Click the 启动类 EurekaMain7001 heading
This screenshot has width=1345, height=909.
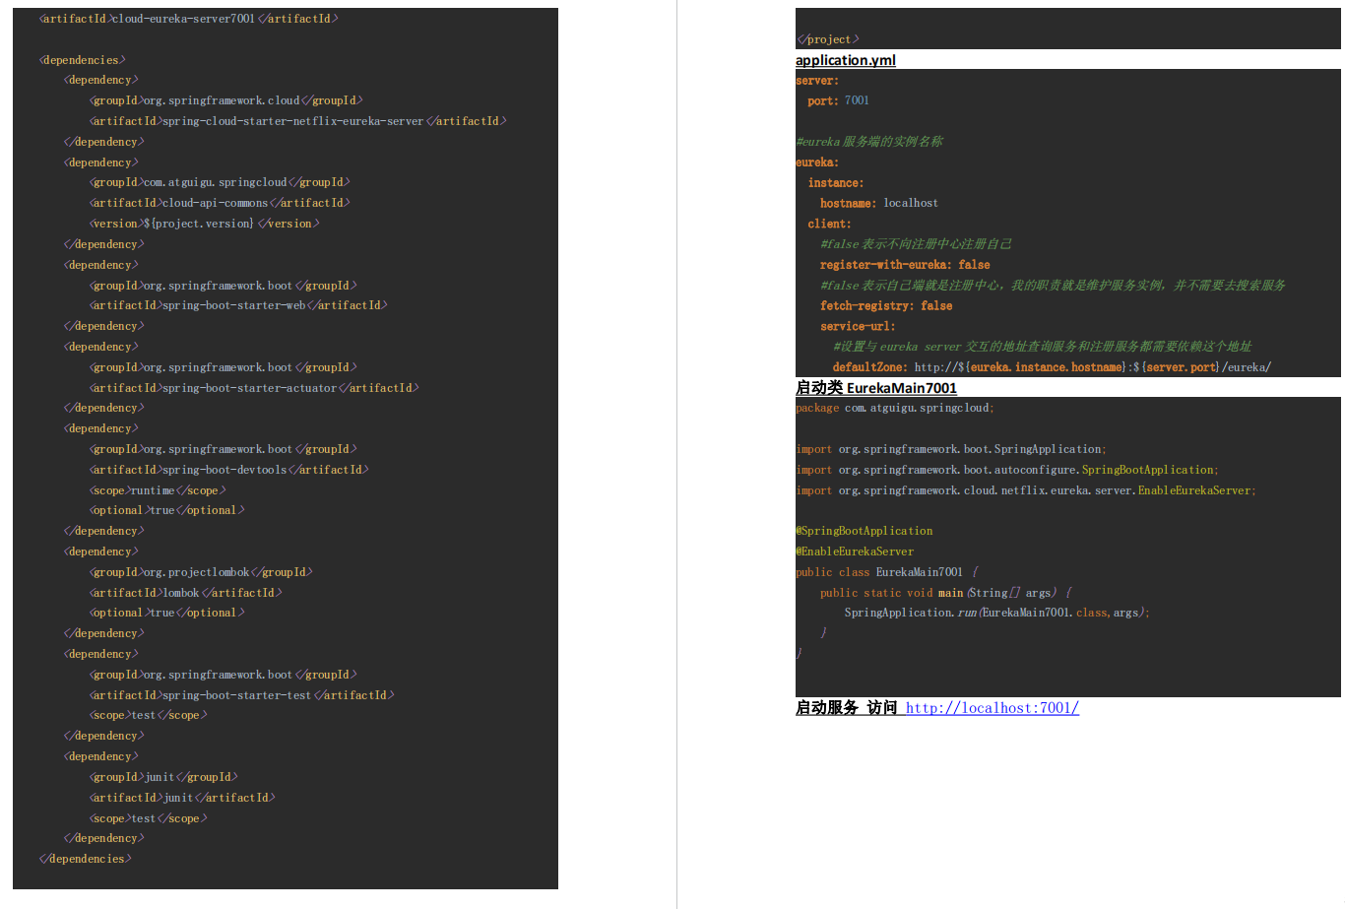875,388
